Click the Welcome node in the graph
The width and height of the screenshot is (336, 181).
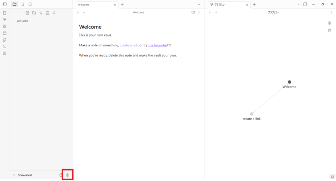(x=289, y=82)
